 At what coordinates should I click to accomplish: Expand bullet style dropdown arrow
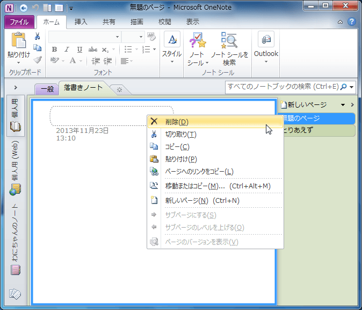(136, 49)
